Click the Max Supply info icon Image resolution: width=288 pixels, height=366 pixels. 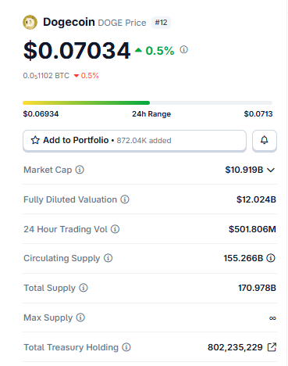pos(80,318)
